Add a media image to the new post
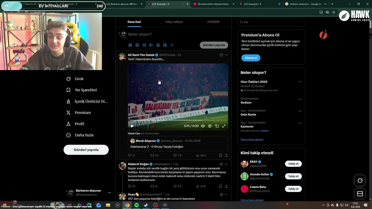372x209 pixels. [130, 45]
